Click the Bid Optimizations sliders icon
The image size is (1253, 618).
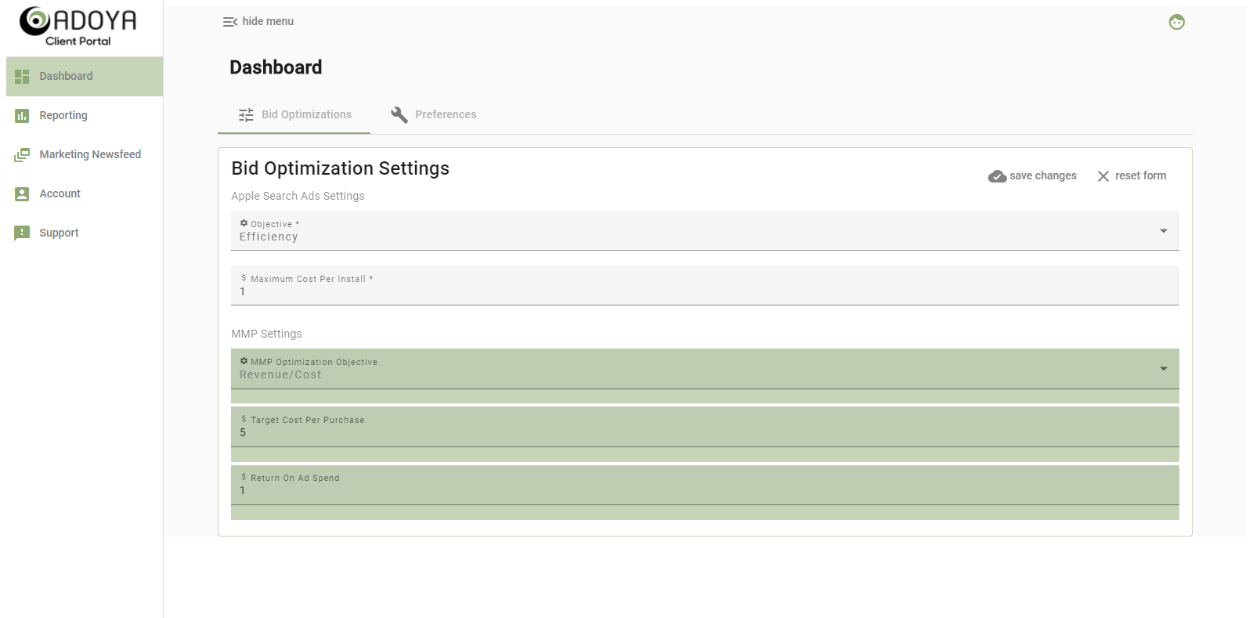pos(246,115)
